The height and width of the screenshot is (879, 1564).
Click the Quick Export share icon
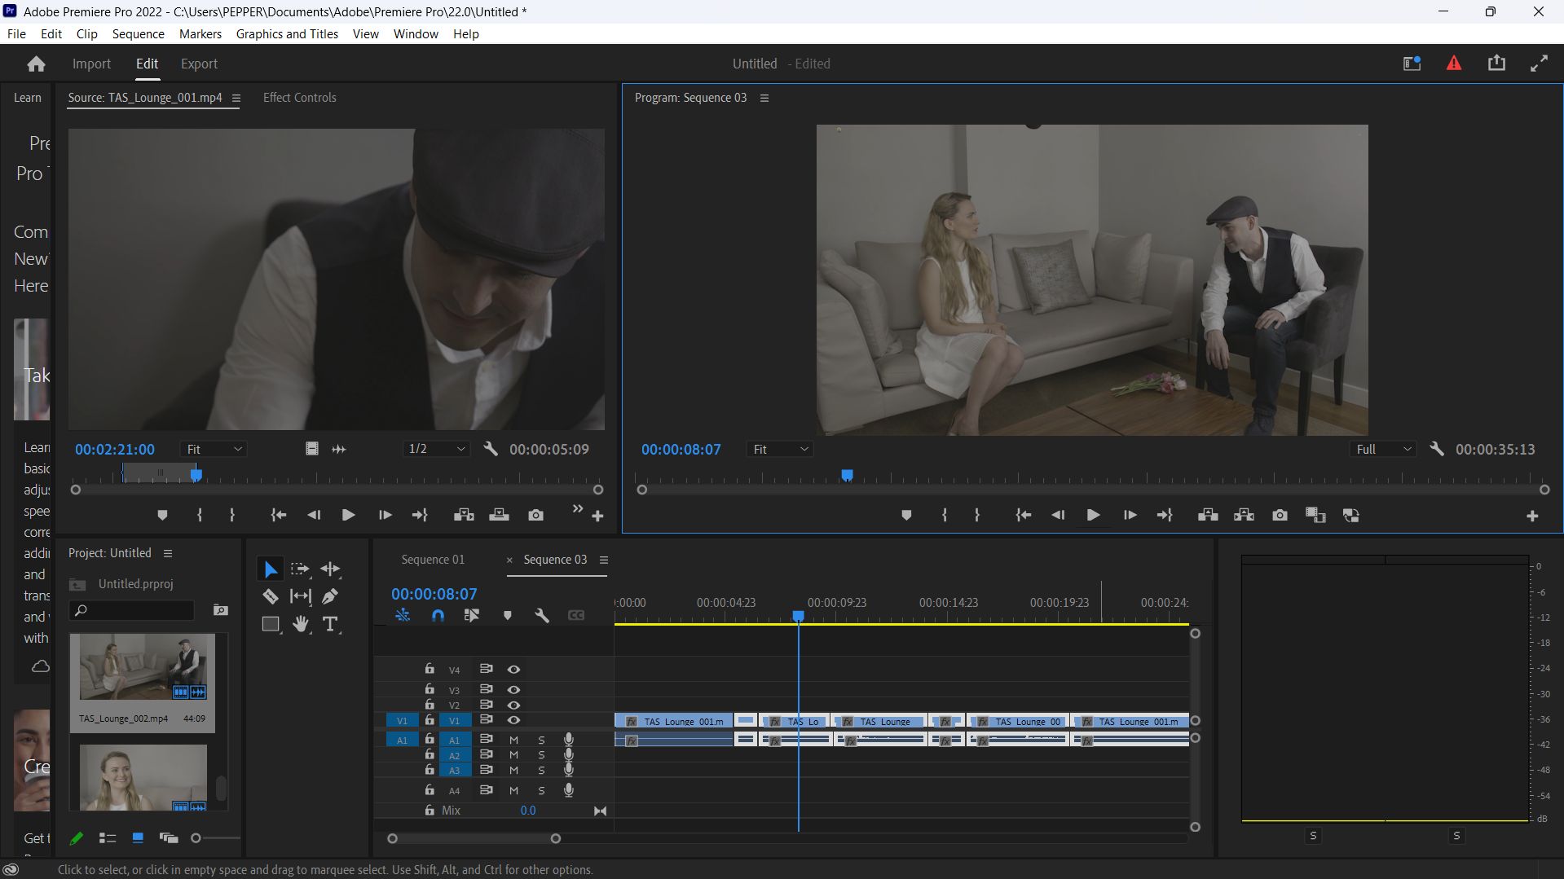[x=1496, y=63]
